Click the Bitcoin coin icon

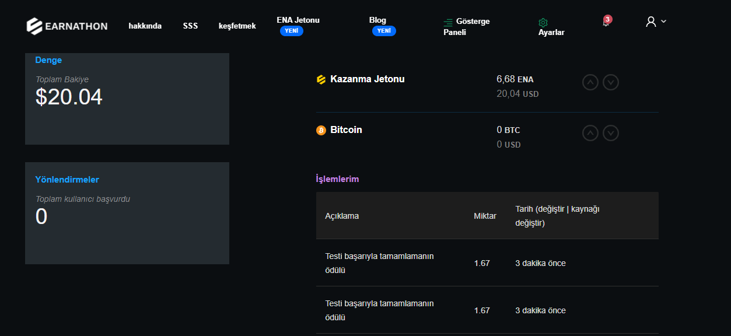(x=321, y=130)
